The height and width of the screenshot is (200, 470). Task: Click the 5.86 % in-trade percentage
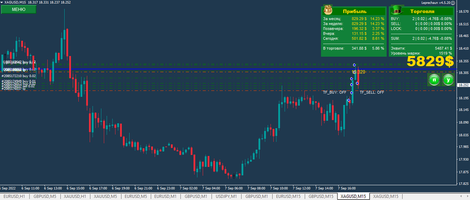pos(378,48)
